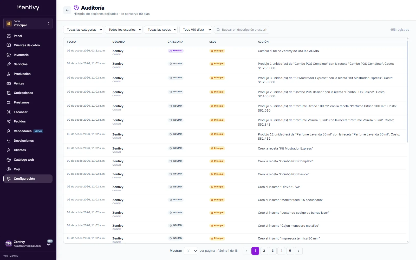Click 'Creó la receta "Combo POS Basico"'
The height and width of the screenshot is (260, 416).
point(283,174)
